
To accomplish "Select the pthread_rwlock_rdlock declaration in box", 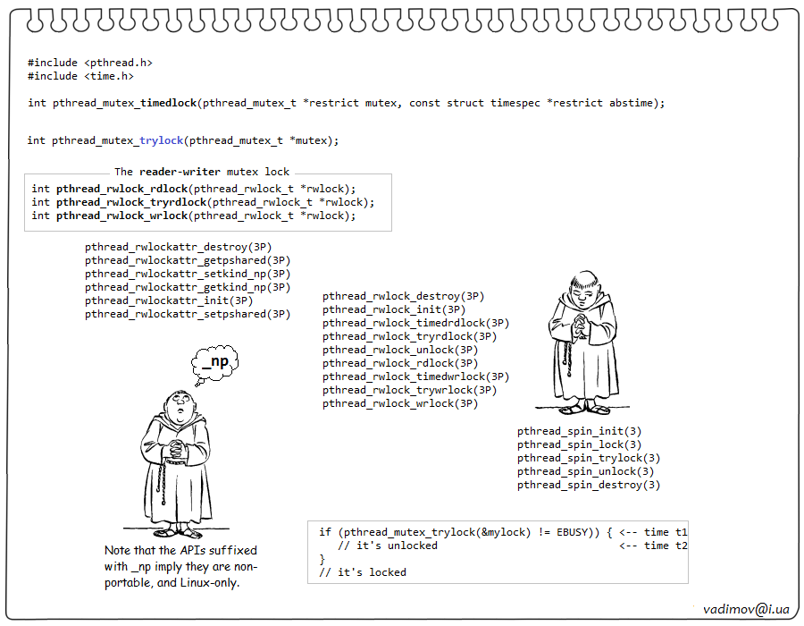I will pyautogui.click(x=193, y=189).
